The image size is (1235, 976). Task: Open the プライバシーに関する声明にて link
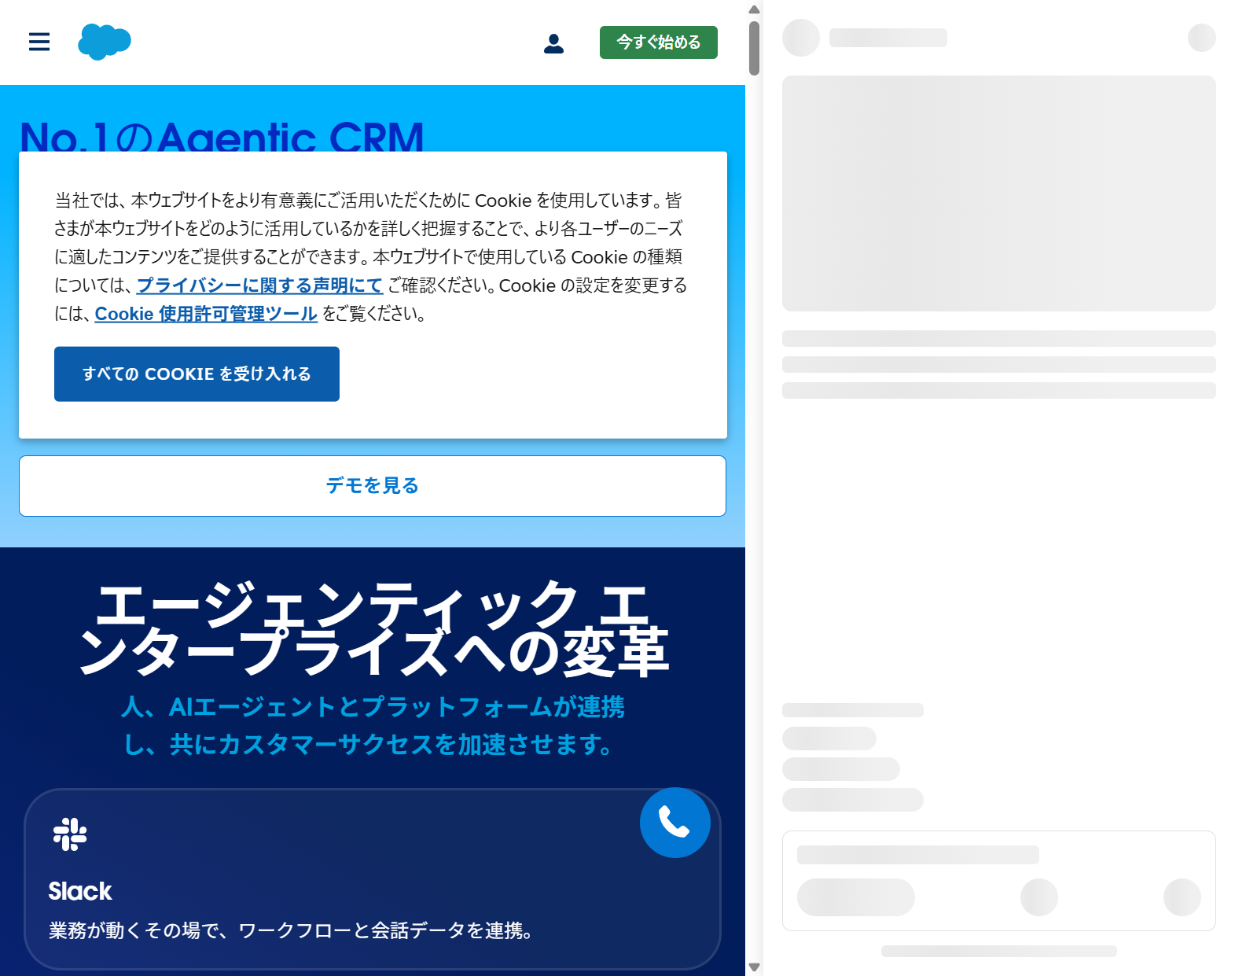coord(259,285)
